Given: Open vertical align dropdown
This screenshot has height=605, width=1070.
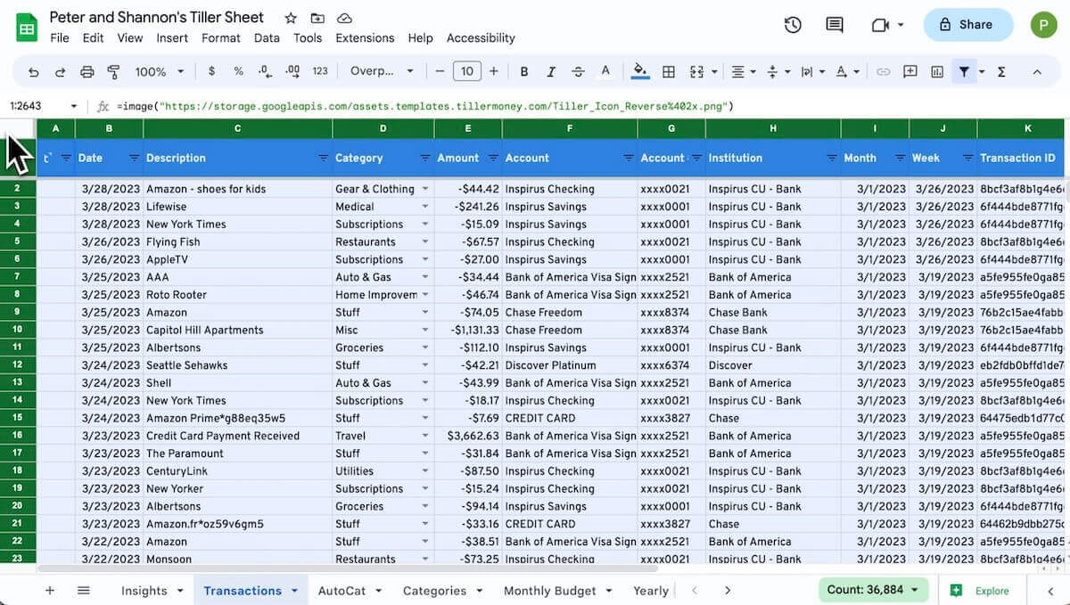Looking at the screenshot, I should coord(778,71).
